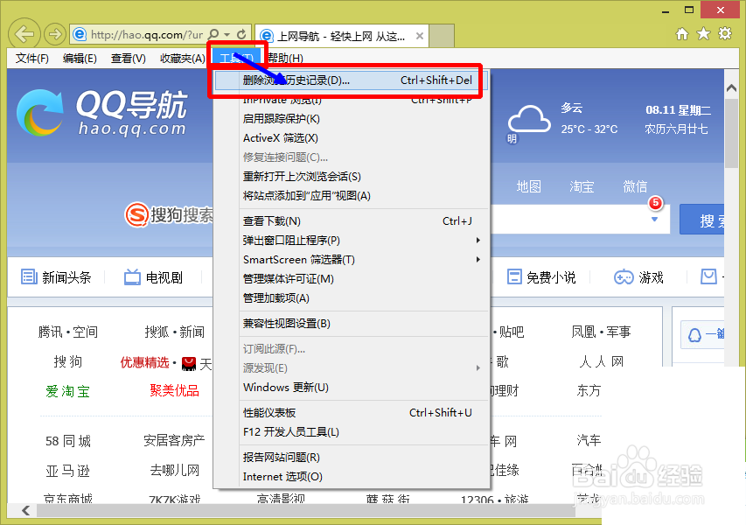This screenshot has height=525, width=746.
Task: Open the 安居客房产 link
Action: tap(175, 441)
